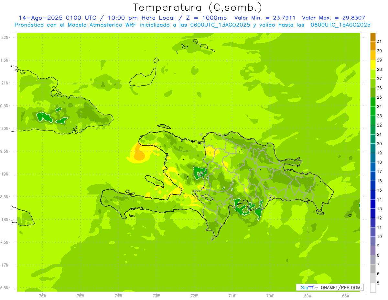Click the "17N" latitude axis label

(x=5, y=265)
